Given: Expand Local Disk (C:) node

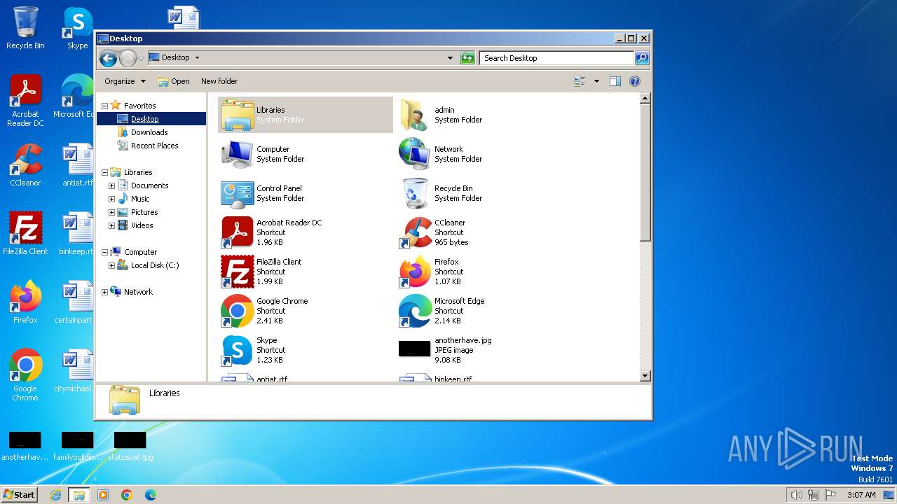Looking at the screenshot, I should (x=111, y=265).
